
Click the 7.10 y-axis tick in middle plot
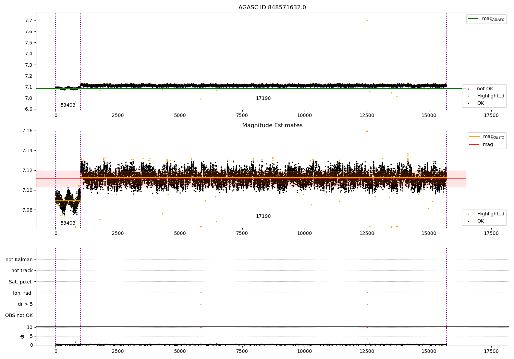coord(27,190)
